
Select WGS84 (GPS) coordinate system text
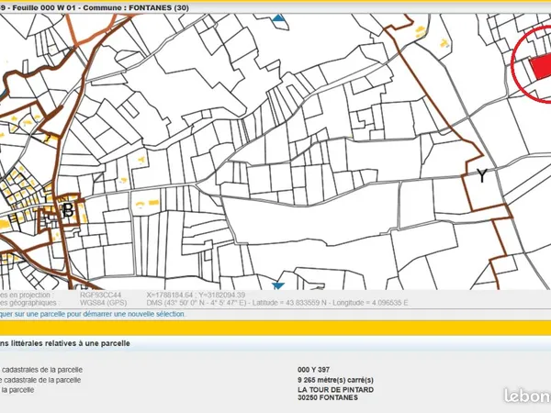tap(103, 302)
